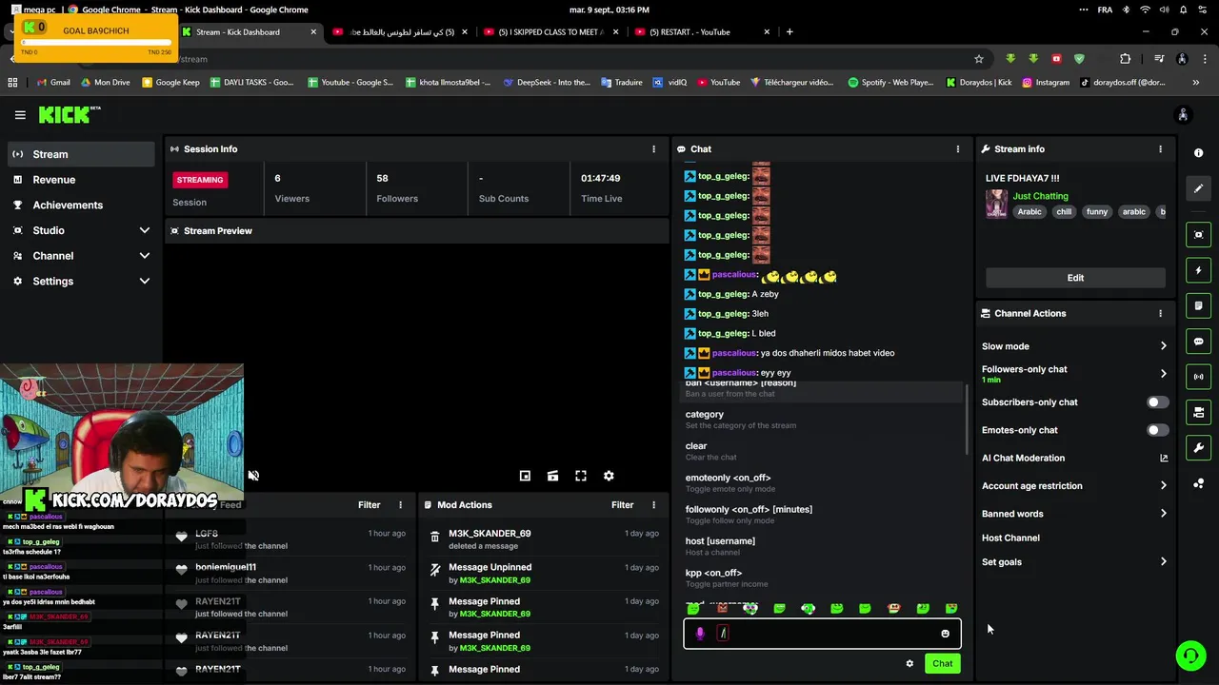Select the purple microphone icon in chat input
Image resolution: width=1219 pixels, height=685 pixels.
700,634
